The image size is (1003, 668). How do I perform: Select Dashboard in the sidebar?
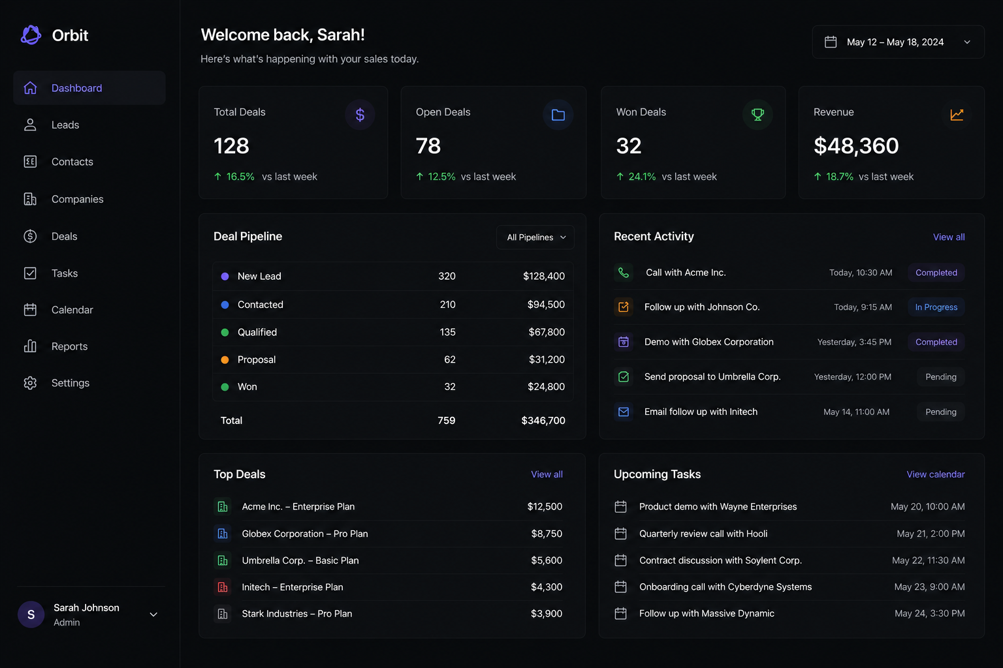tap(89, 88)
